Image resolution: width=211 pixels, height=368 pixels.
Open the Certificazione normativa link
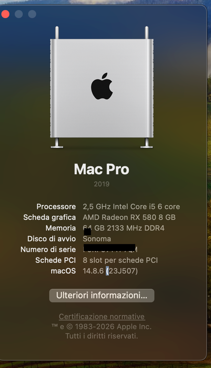coord(102,316)
